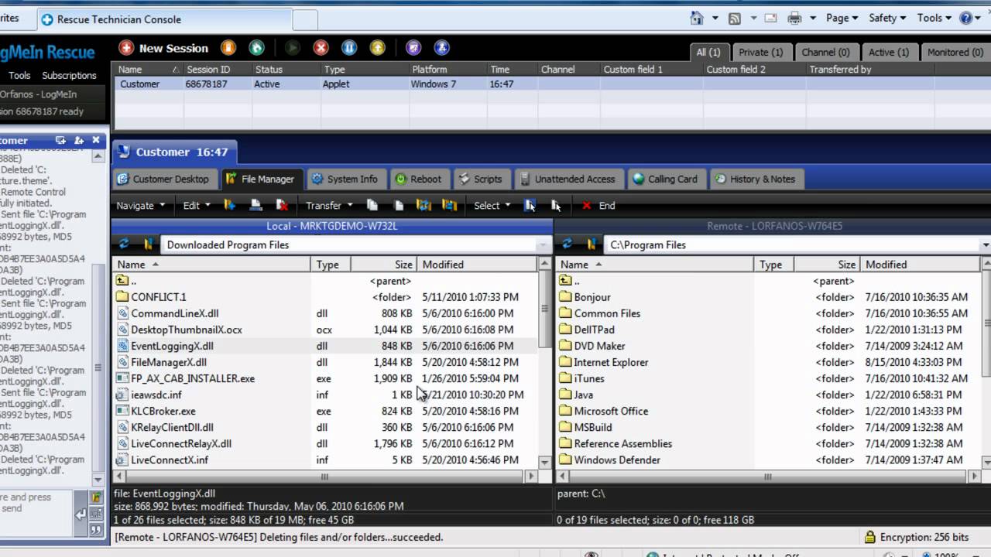Open the Select dropdown menu
Screen dimensions: 991x557
[x=492, y=205]
